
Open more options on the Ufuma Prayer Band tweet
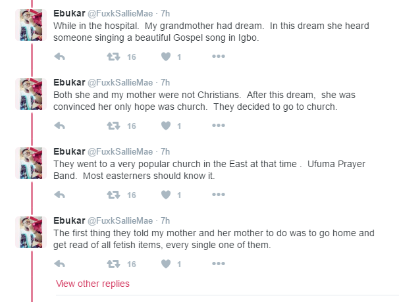pos(219,195)
